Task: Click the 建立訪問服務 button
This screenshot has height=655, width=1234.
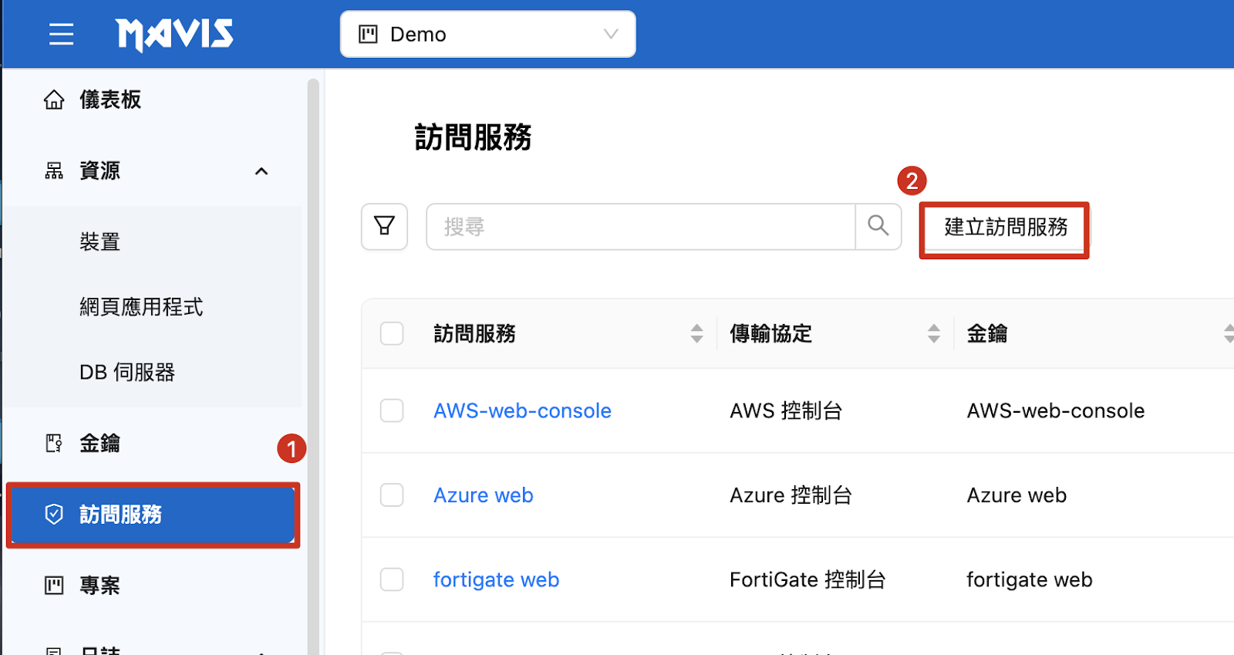Action: 1005,228
